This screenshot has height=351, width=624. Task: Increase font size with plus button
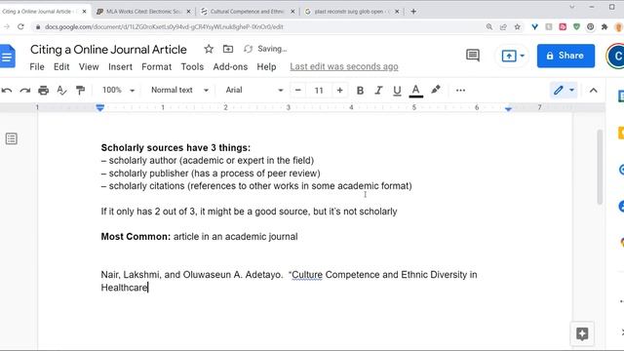340,91
